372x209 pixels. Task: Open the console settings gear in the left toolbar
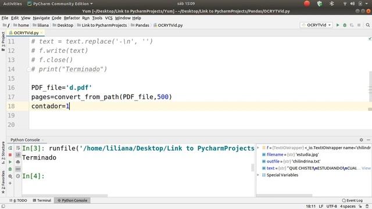[10, 176]
